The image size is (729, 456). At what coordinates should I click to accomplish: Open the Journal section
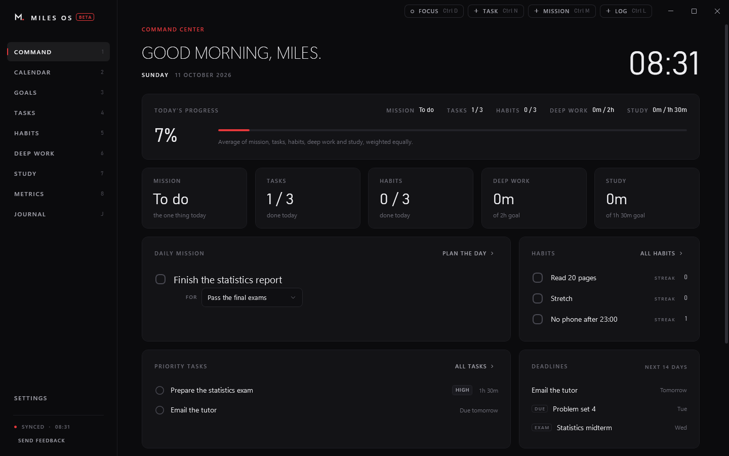[58, 214]
